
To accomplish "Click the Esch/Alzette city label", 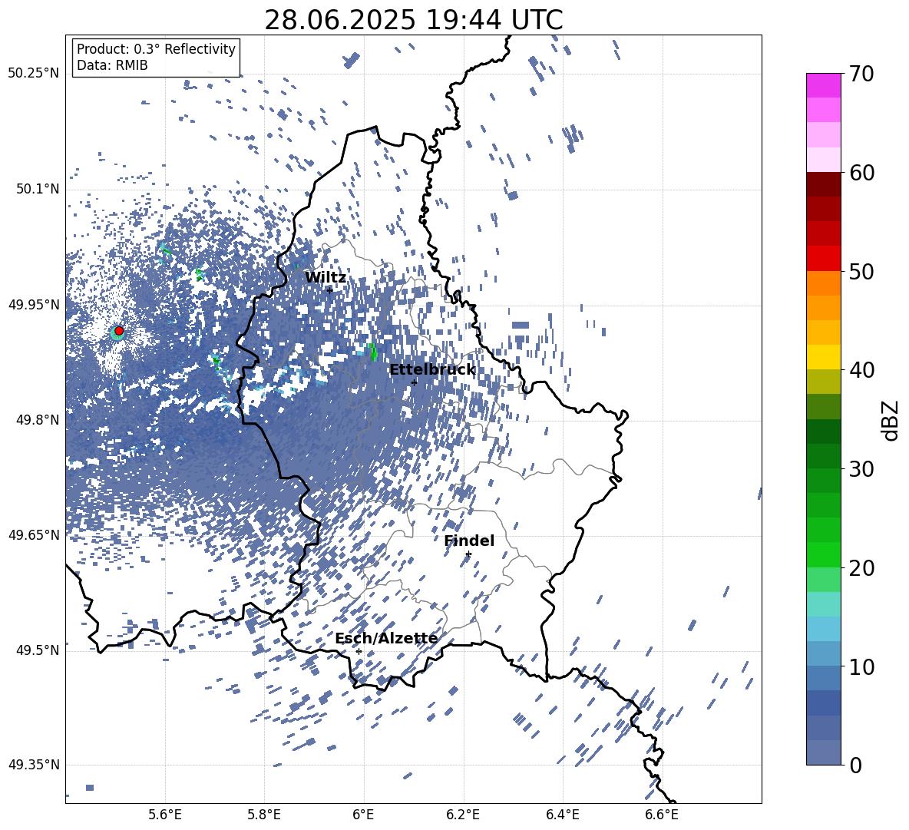I will tap(386, 638).
